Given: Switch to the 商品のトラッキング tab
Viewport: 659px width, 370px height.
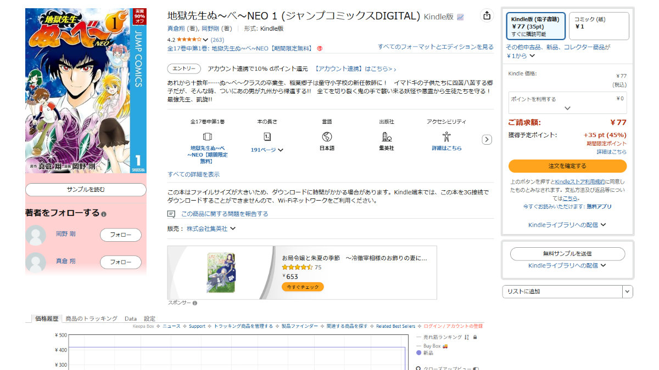Looking at the screenshot, I should coord(91,318).
